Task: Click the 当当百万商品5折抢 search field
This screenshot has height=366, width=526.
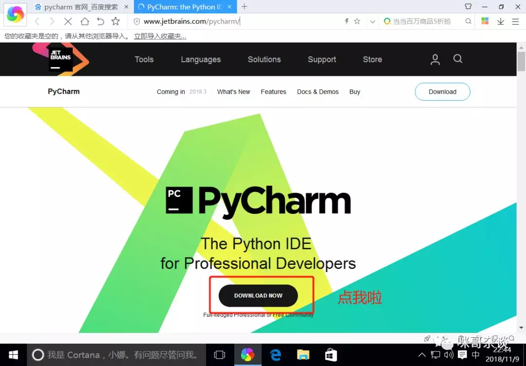Action: (x=423, y=21)
